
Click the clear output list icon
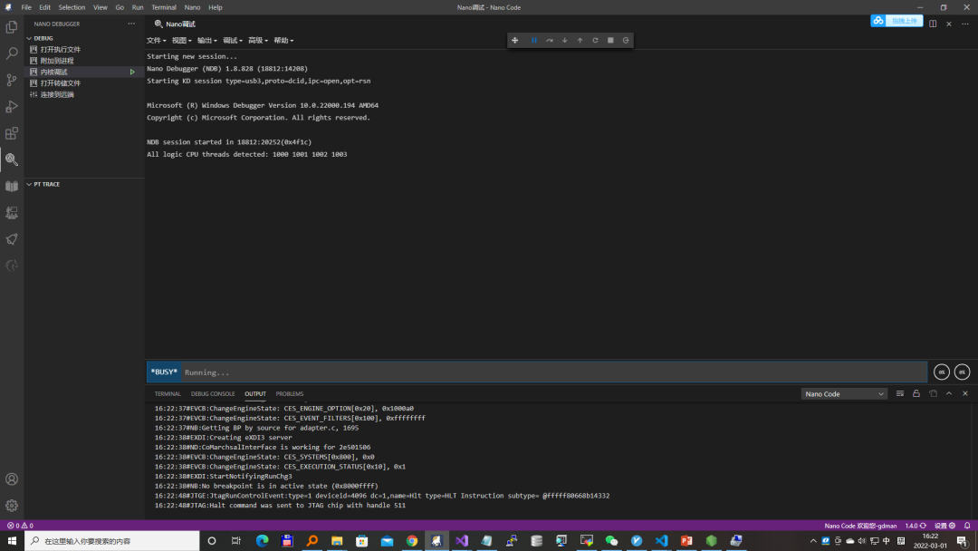(x=899, y=393)
